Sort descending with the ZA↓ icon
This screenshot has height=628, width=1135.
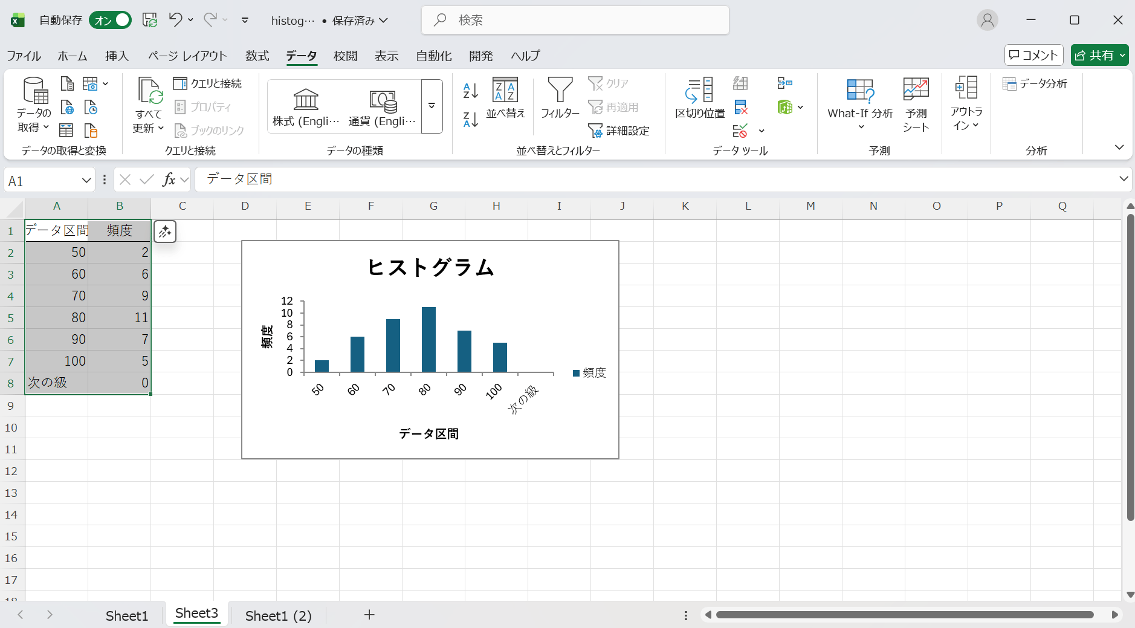click(470, 118)
